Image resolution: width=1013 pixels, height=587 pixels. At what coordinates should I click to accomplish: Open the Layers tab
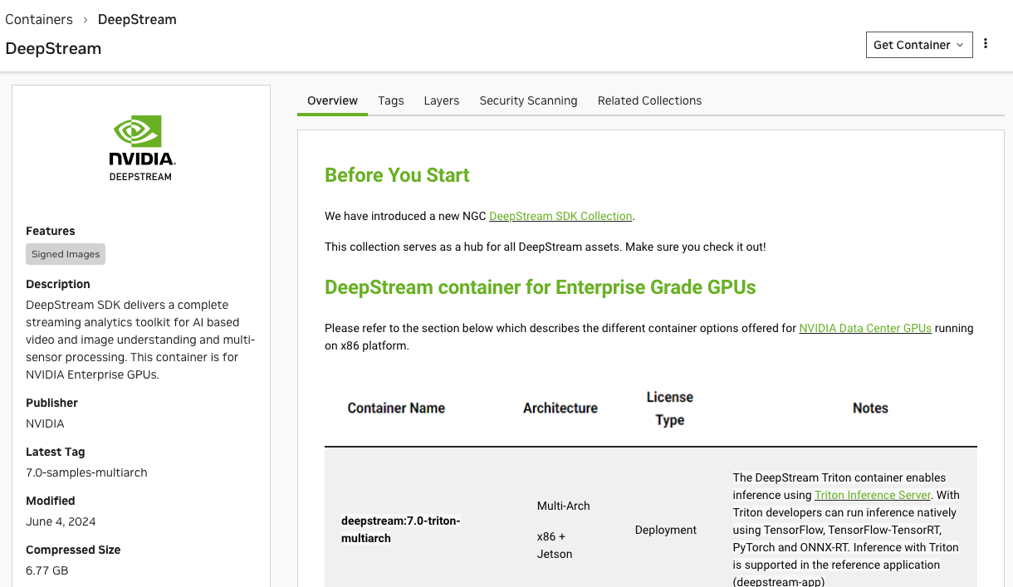tap(442, 100)
